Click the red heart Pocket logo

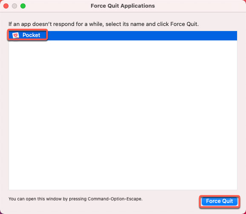(15, 35)
